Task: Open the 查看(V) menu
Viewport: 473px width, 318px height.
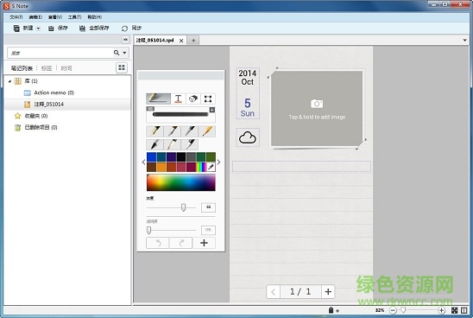Action: click(x=55, y=17)
